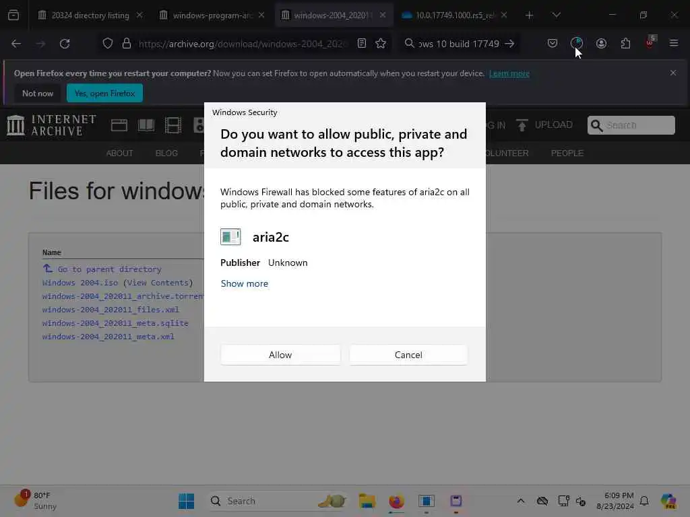Image resolution: width=690 pixels, height=517 pixels.
Task: Go forward one page in Firefox
Action: point(40,44)
